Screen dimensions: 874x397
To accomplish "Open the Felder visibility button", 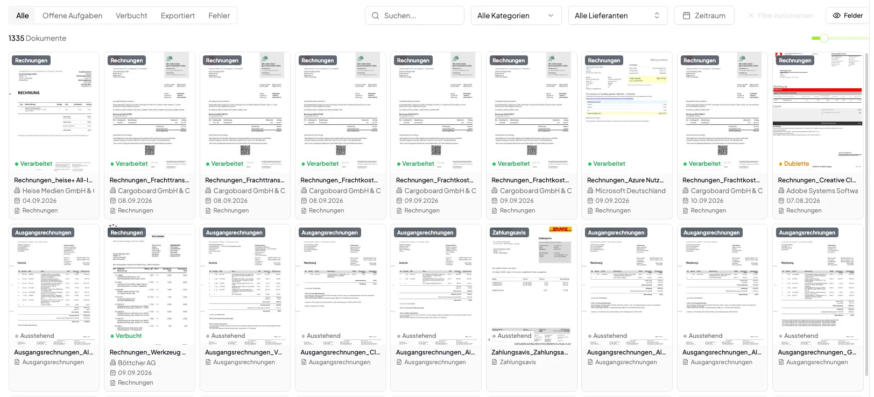I will click(x=848, y=16).
